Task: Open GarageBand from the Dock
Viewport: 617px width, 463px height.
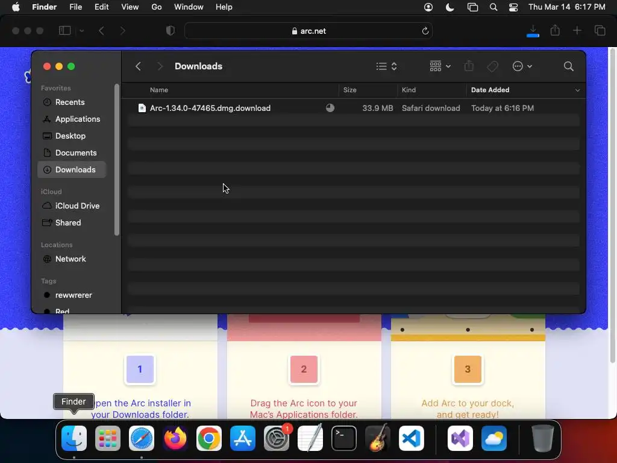Action: tap(378, 438)
